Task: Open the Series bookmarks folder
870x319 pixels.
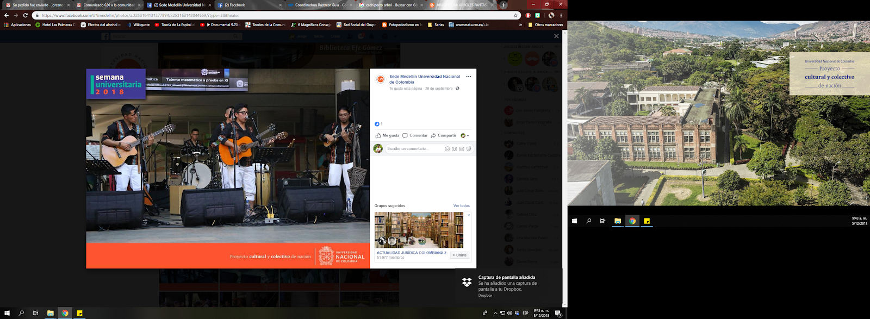Action: [436, 24]
